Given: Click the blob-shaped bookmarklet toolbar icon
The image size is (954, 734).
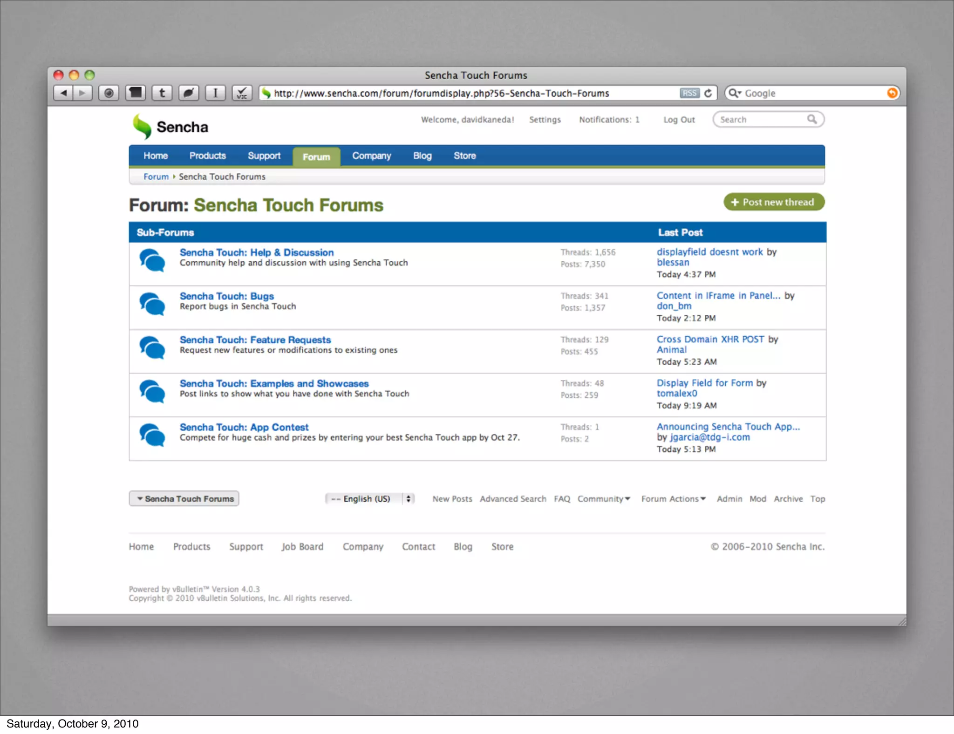Looking at the screenshot, I should (189, 93).
